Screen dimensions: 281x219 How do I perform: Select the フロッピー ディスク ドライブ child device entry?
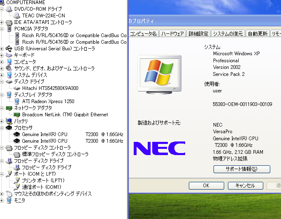pos(46,167)
